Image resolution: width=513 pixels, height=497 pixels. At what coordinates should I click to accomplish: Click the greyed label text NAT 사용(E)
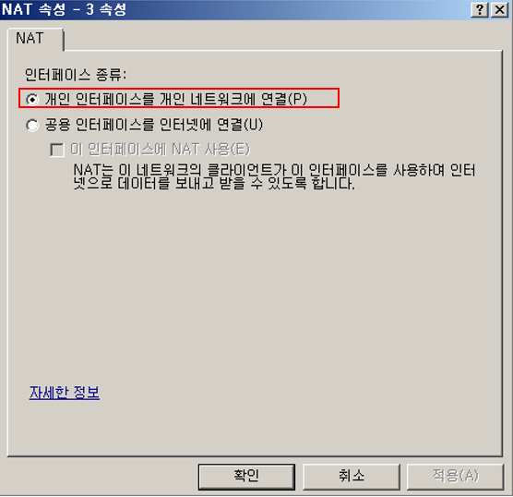(211, 150)
